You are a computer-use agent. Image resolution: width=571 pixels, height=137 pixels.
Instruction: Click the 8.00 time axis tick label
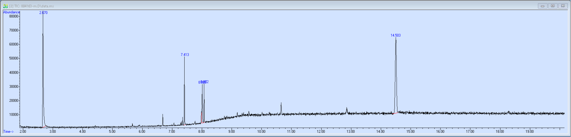click(201, 131)
